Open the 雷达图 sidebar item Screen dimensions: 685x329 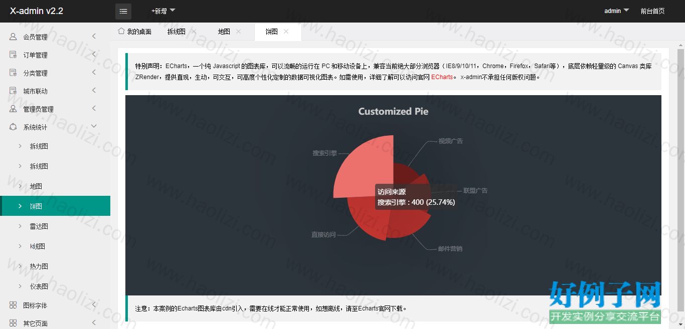pos(55,226)
